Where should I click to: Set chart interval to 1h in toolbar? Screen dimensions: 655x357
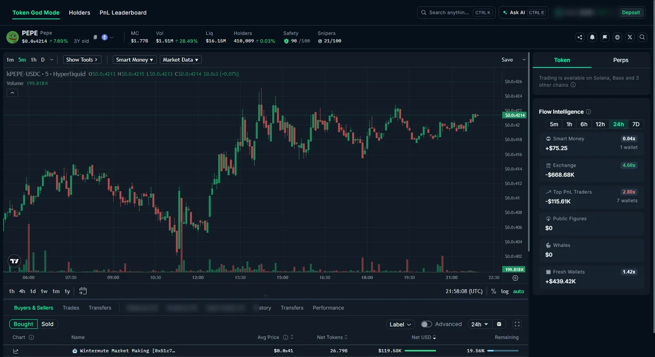click(34, 59)
